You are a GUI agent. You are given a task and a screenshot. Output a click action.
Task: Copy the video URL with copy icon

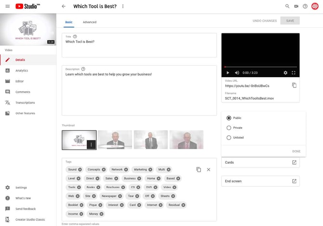[294, 85]
